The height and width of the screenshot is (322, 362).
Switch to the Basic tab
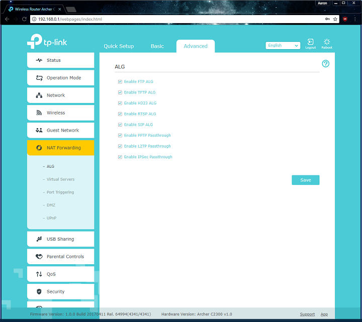coord(157,46)
